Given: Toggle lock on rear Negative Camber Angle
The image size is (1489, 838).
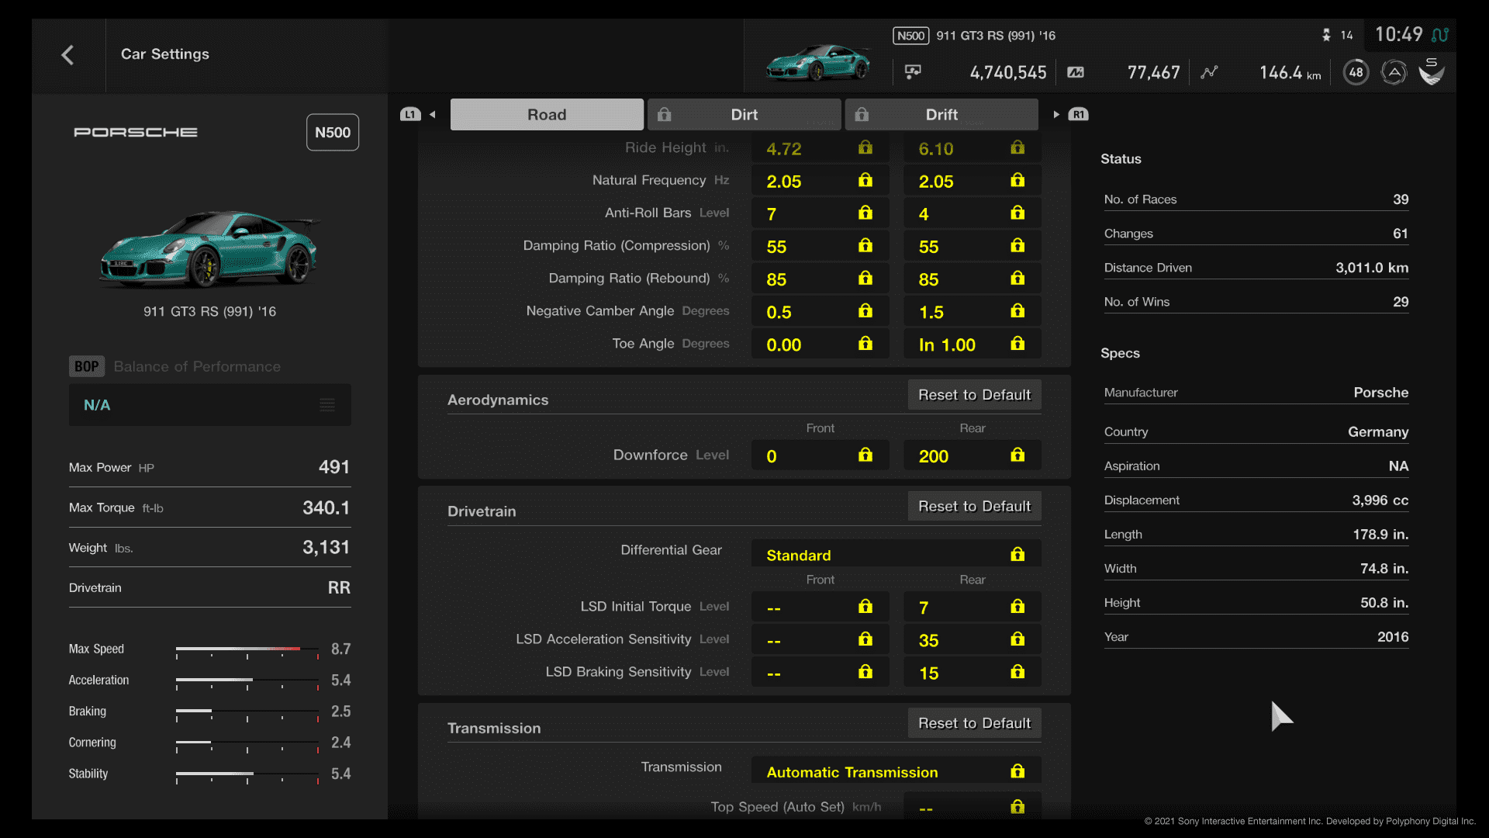Looking at the screenshot, I should tap(1017, 311).
